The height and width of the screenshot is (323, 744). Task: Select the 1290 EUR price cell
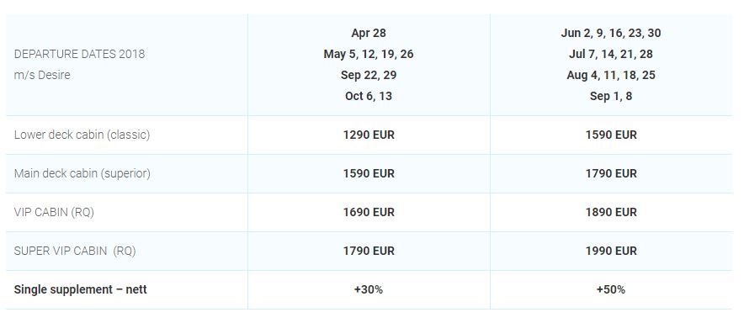tap(369, 135)
